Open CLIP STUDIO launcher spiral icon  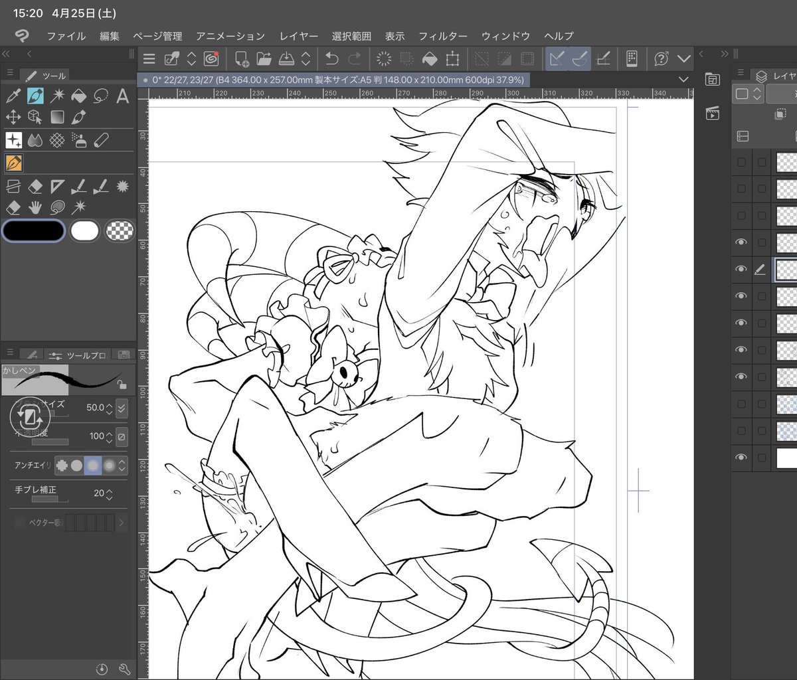point(211,58)
